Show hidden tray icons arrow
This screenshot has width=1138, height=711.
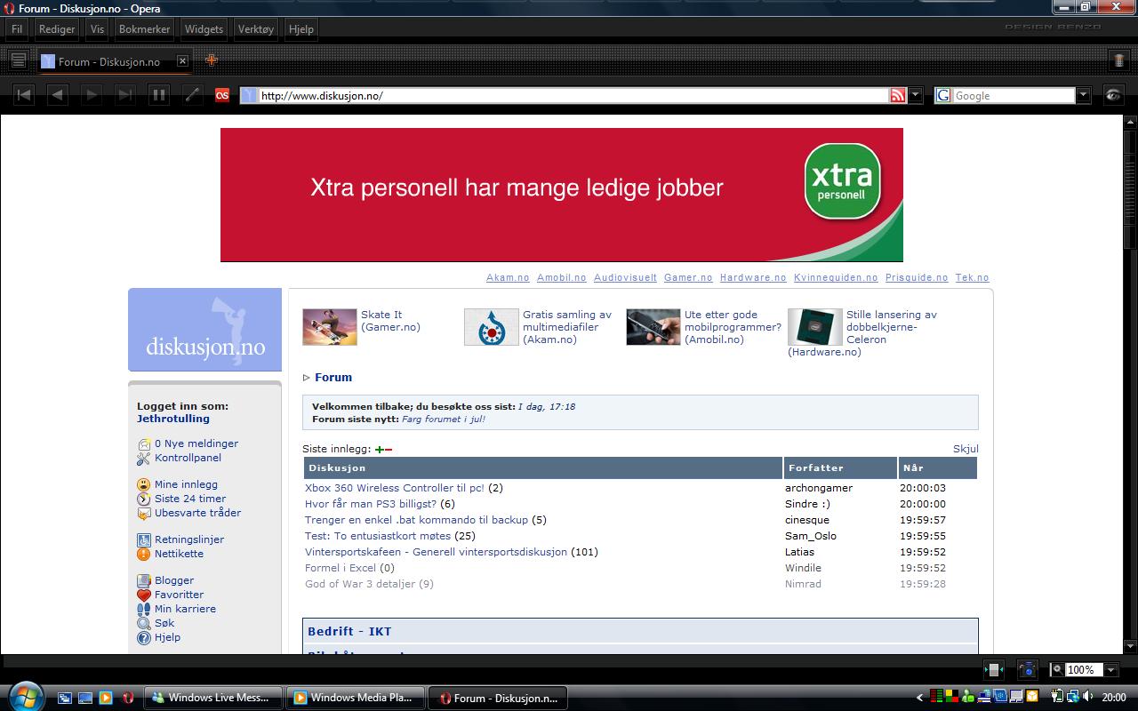pyautogui.click(x=920, y=698)
